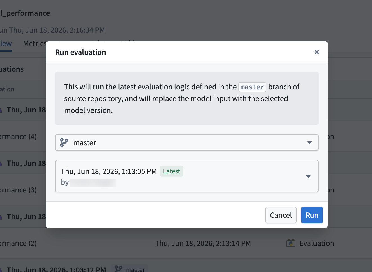372x272 pixels.
Task: Click the green Latest tag
Action: point(172,171)
